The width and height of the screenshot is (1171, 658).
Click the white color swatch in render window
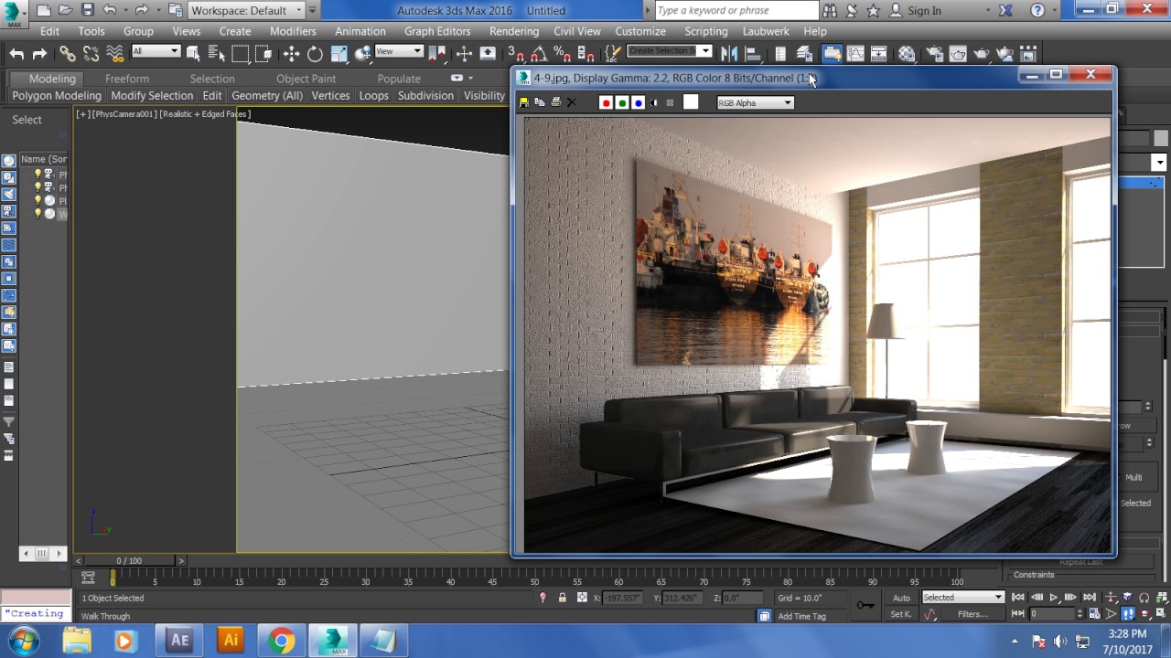tap(691, 102)
